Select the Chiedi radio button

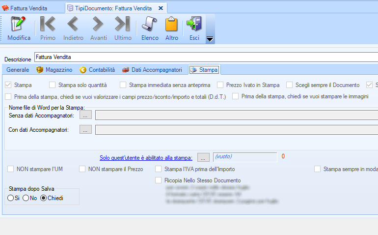pos(43,198)
